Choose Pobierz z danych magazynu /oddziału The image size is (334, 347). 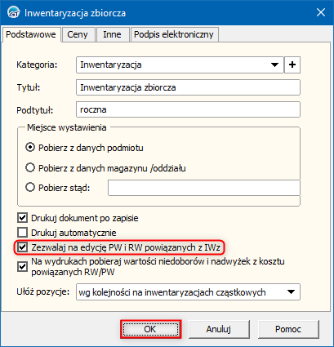coord(30,168)
